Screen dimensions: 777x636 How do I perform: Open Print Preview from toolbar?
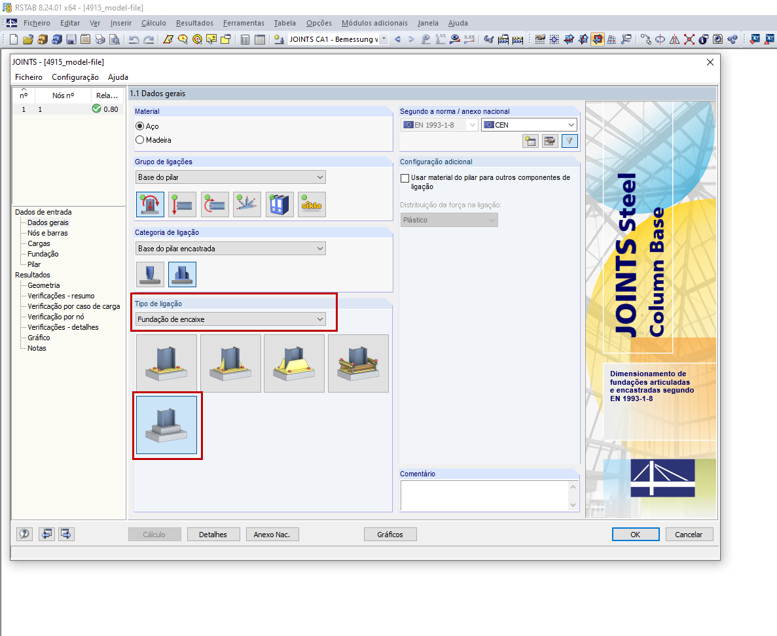115,39
